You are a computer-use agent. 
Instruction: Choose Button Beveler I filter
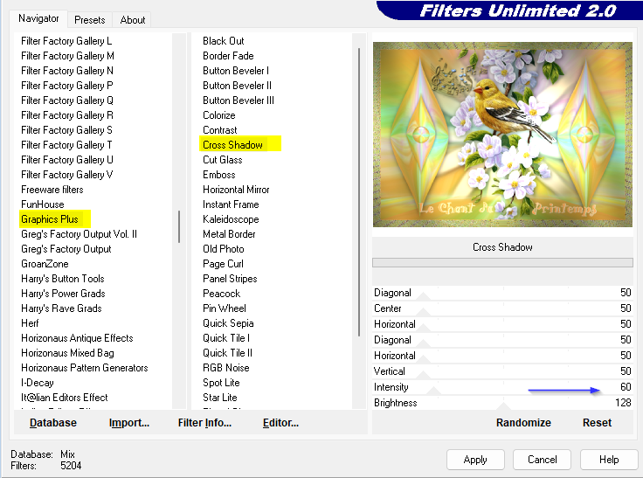pyautogui.click(x=236, y=71)
